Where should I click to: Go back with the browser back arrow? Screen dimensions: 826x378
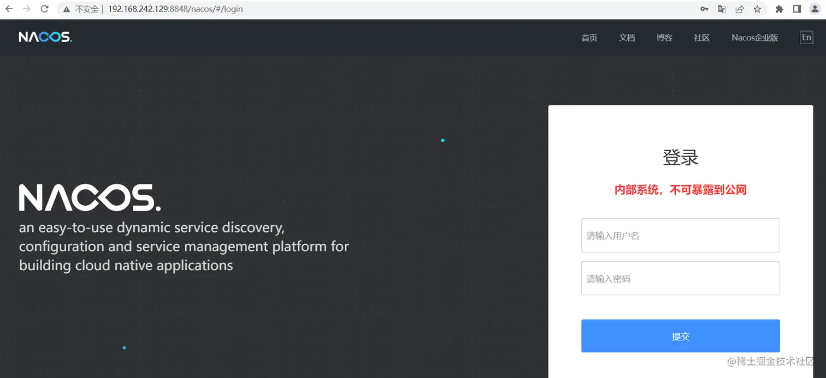(x=9, y=9)
